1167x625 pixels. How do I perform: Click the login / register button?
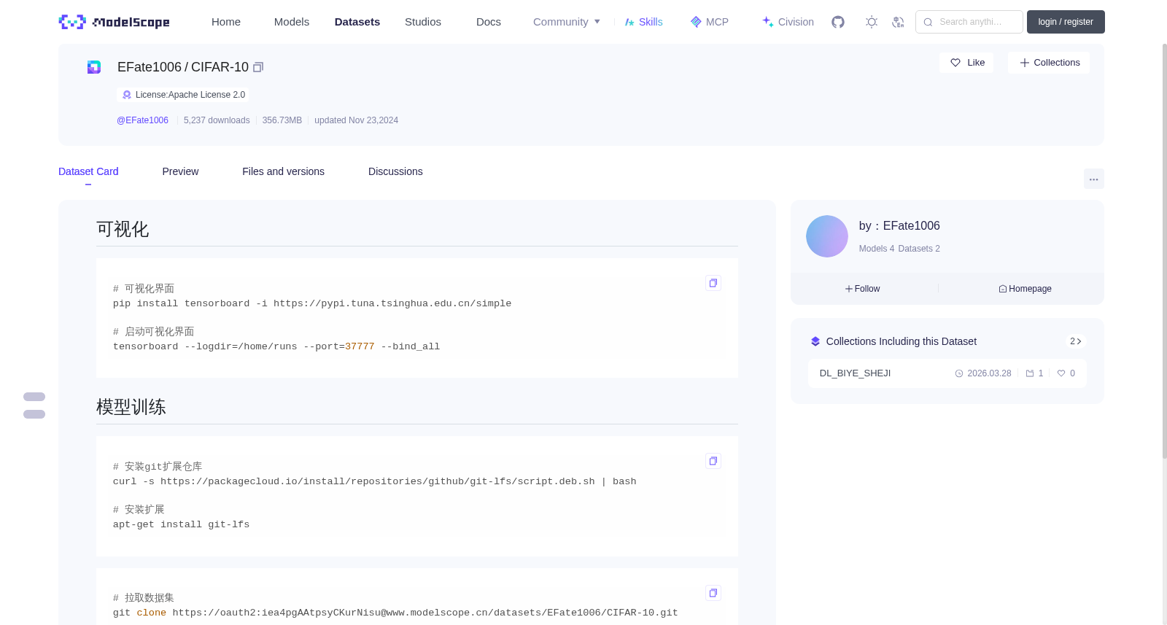coord(1066,22)
